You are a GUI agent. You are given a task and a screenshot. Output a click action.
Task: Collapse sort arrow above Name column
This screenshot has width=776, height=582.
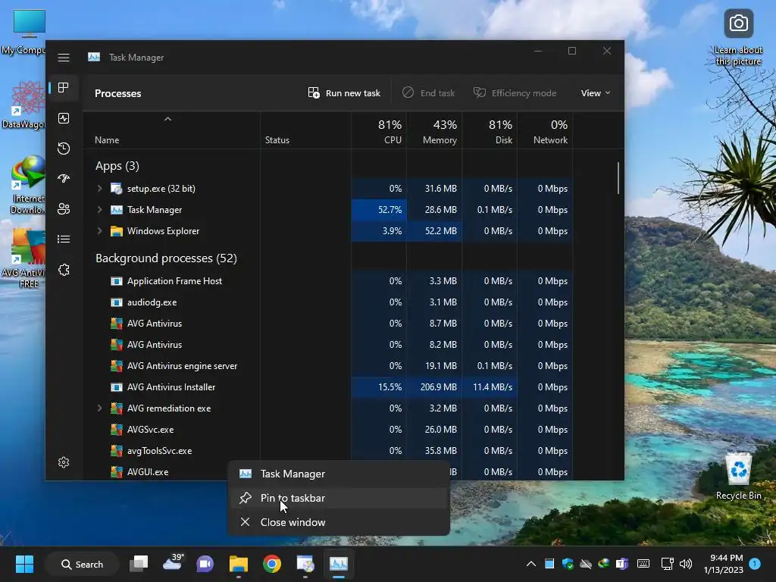(x=167, y=119)
